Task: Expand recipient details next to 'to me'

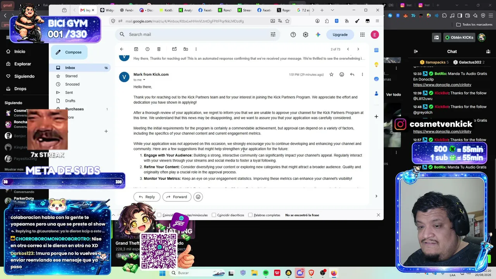Action: point(144,80)
